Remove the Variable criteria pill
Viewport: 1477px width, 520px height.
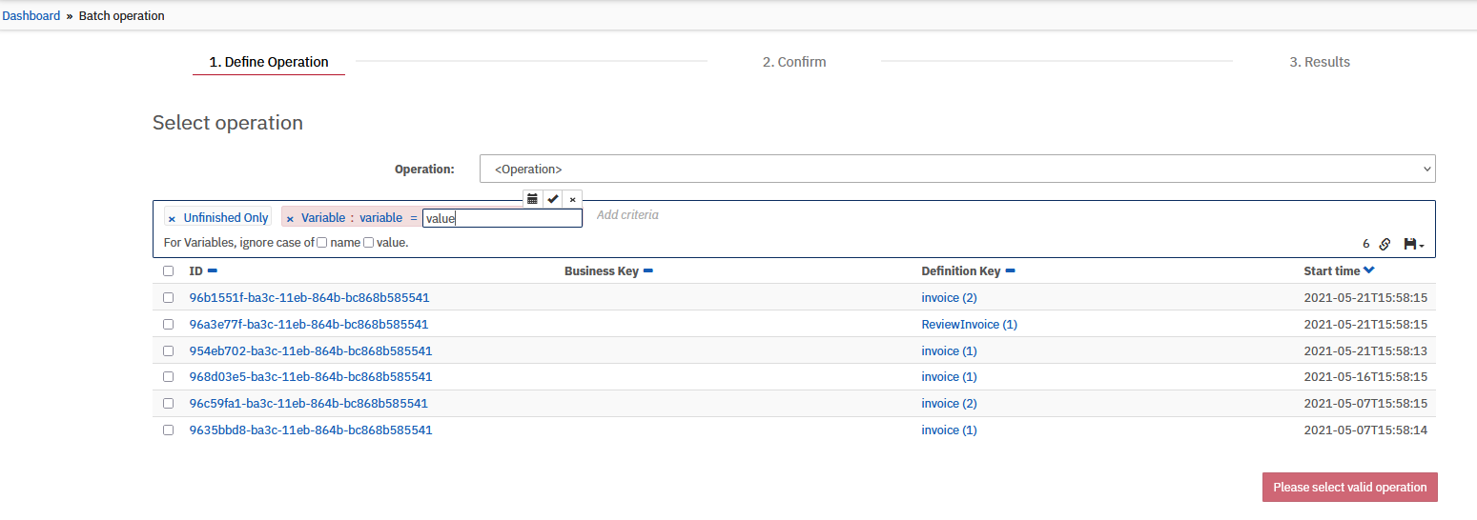pos(290,218)
